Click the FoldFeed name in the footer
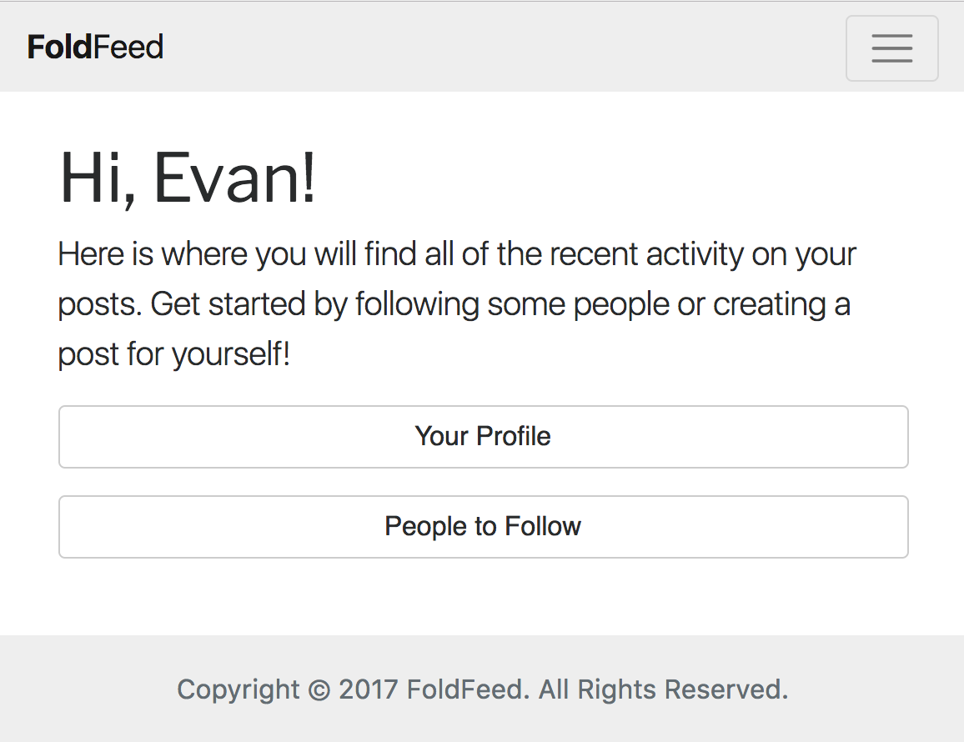Viewport: 964px width, 742px height. pyautogui.click(x=467, y=690)
